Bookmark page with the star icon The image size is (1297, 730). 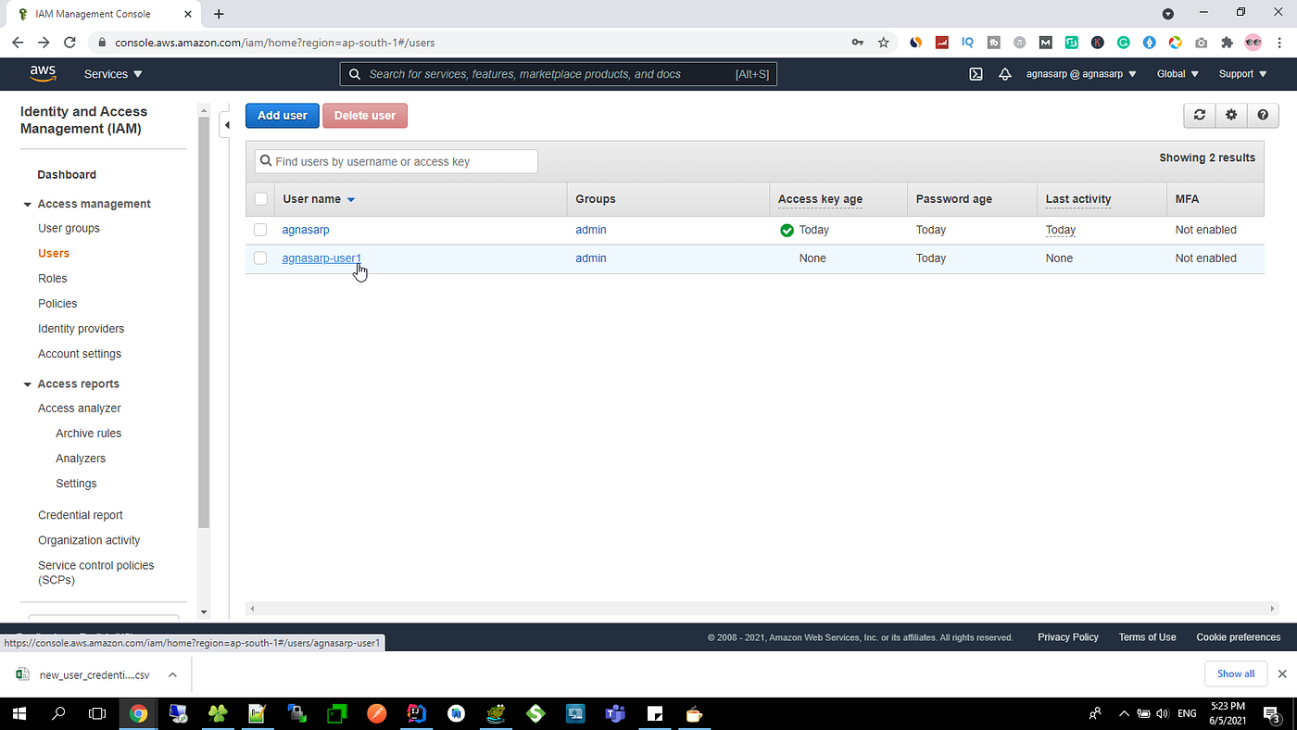(x=884, y=43)
